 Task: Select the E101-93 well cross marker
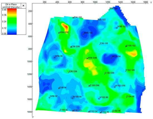(73, 111)
